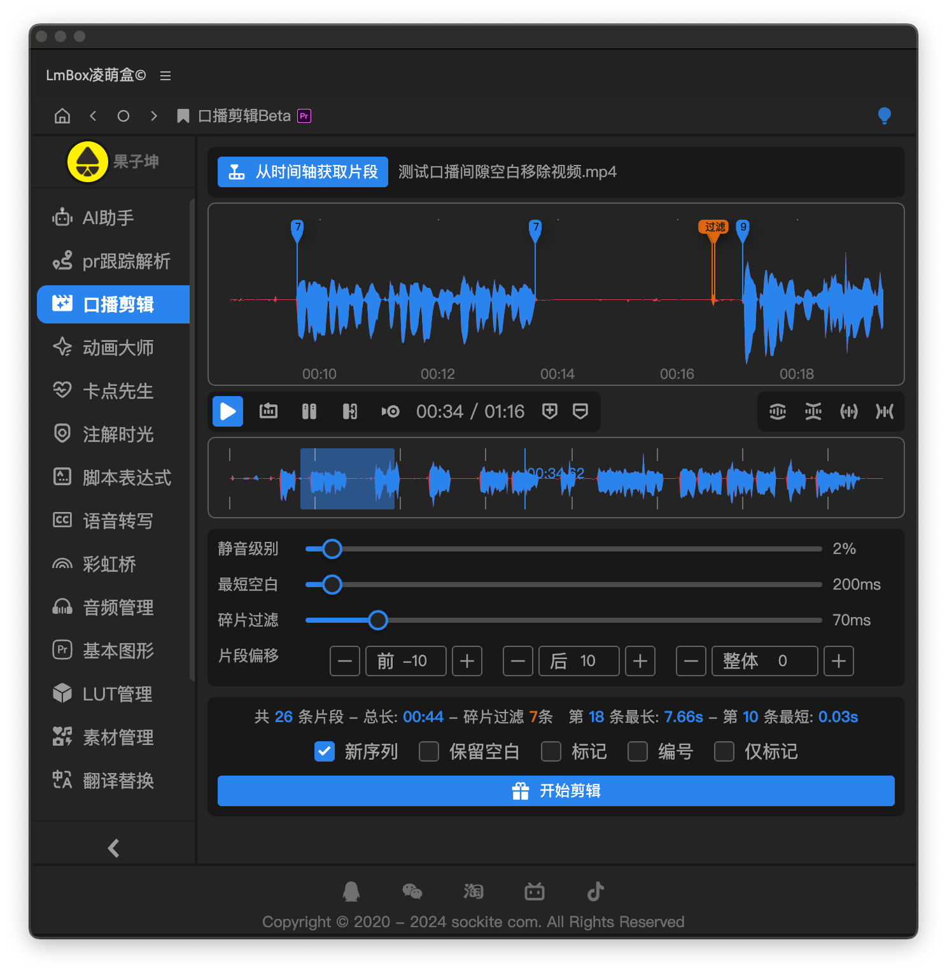Click the horizontal compress waveform icon

[885, 411]
